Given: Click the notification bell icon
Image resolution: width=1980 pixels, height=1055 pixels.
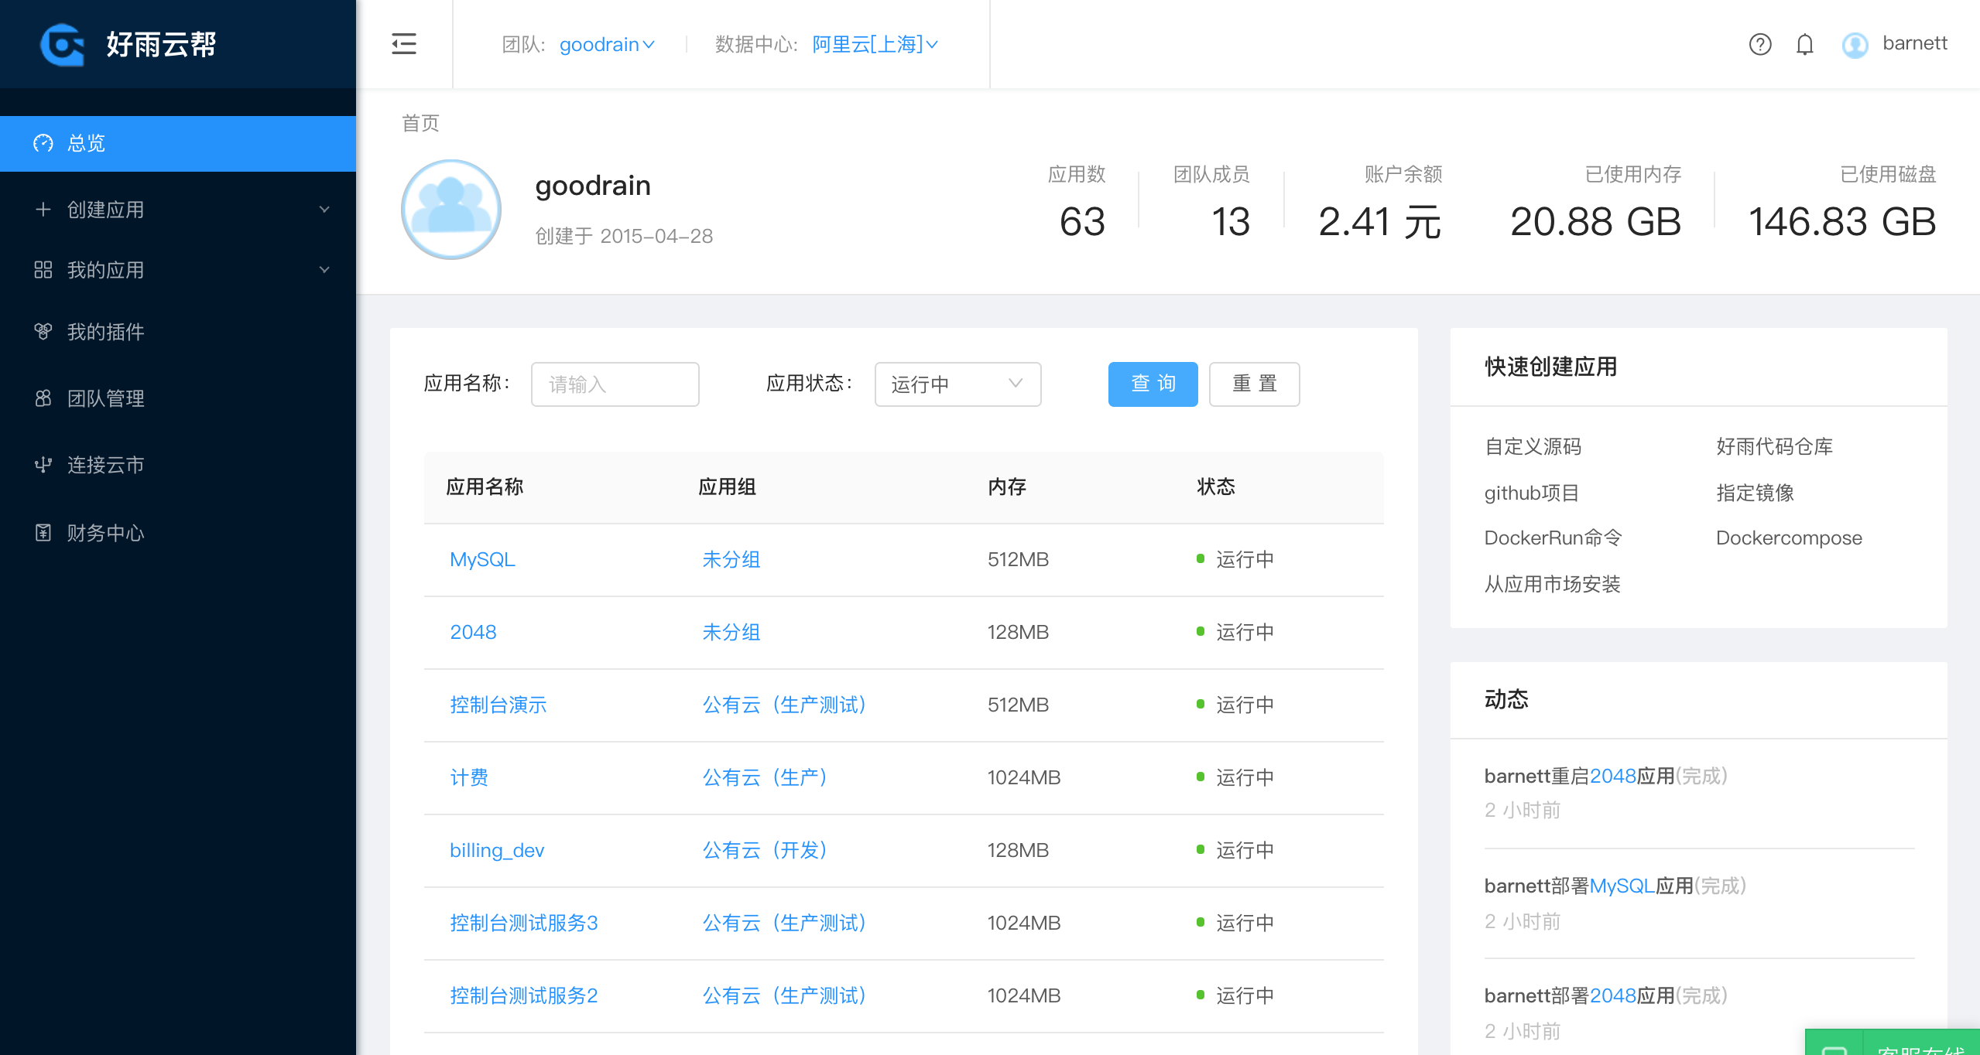Looking at the screenshot, I should 1804,44.
